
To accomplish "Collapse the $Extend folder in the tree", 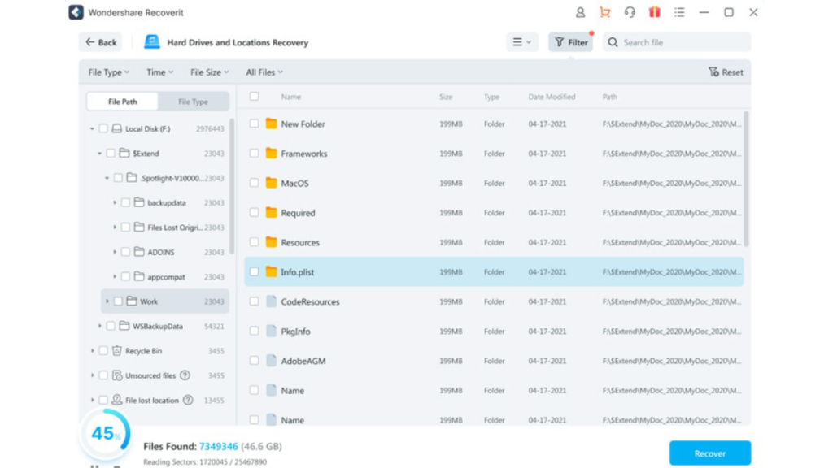I will (98, 153).
